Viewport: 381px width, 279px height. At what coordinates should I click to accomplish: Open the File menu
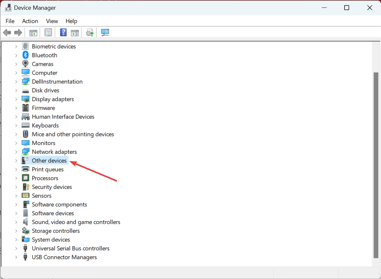pos(10,21)
